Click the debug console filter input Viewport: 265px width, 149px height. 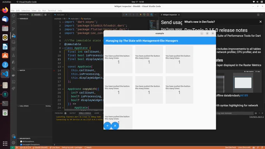(x=235, y=113)
